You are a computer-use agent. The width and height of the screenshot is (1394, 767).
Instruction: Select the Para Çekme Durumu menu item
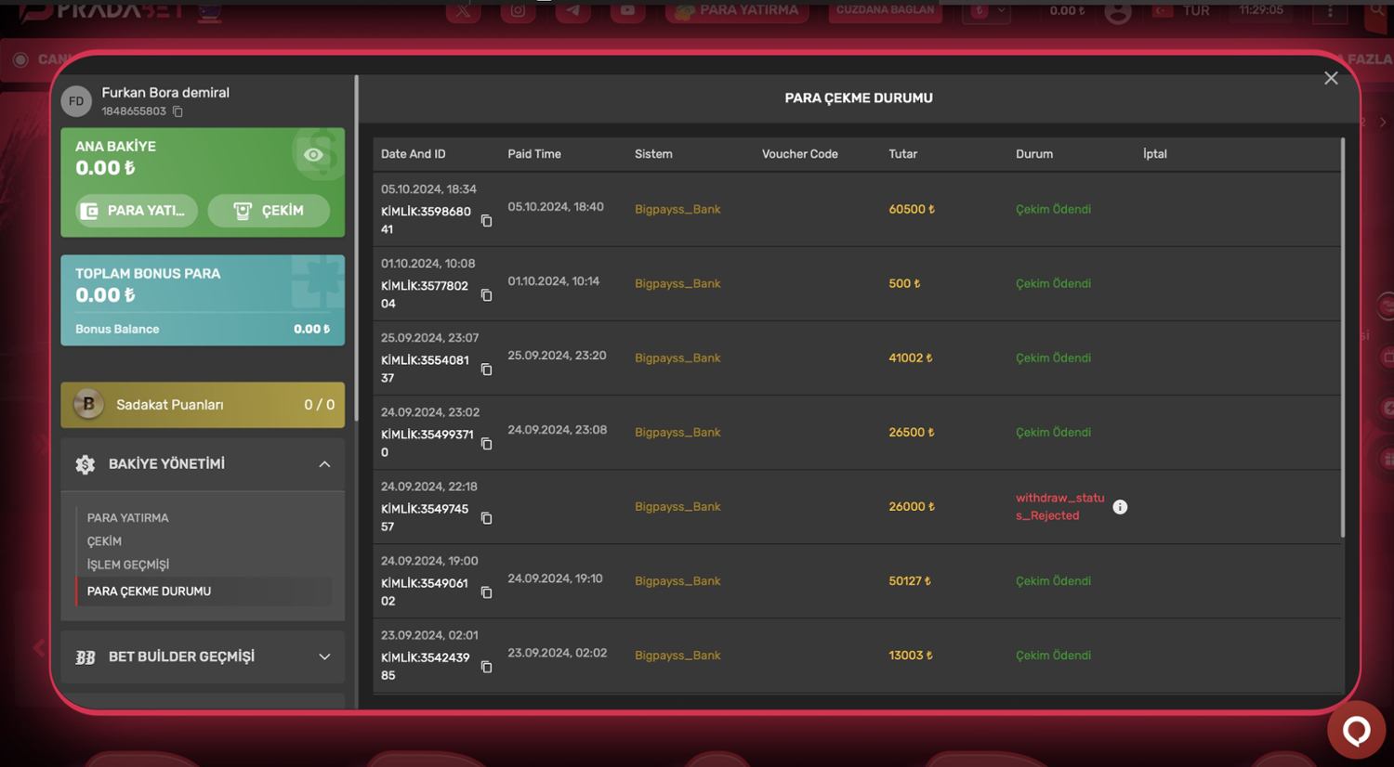coord(149,591)
